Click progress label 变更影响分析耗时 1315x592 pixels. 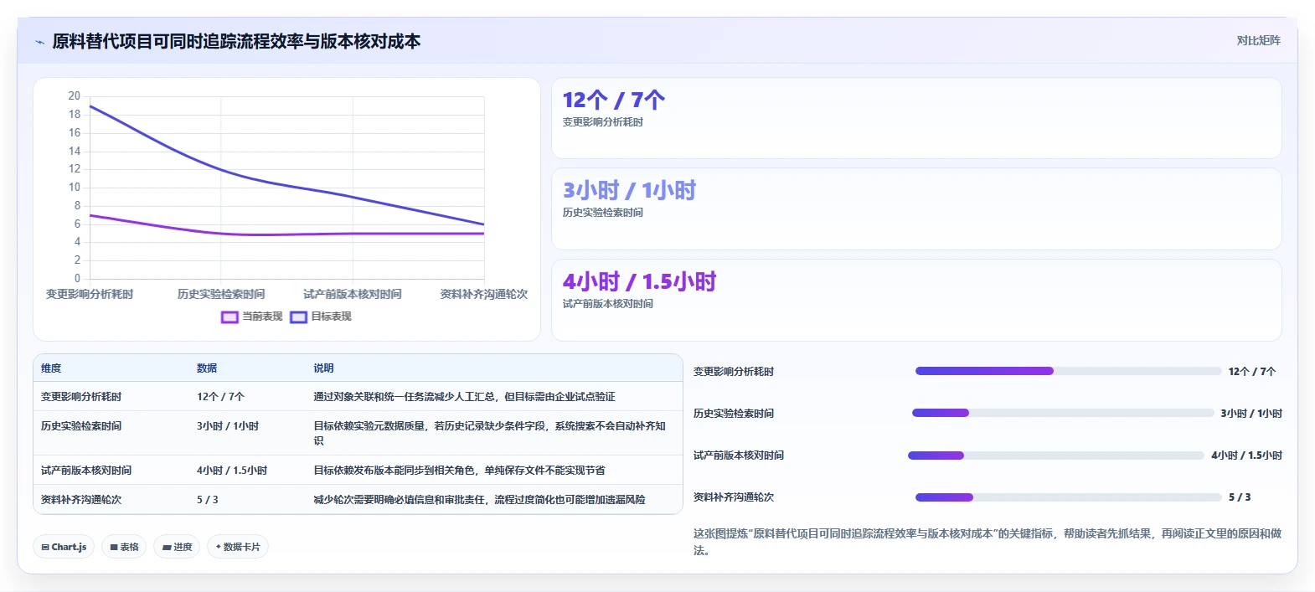coord(734,372)
